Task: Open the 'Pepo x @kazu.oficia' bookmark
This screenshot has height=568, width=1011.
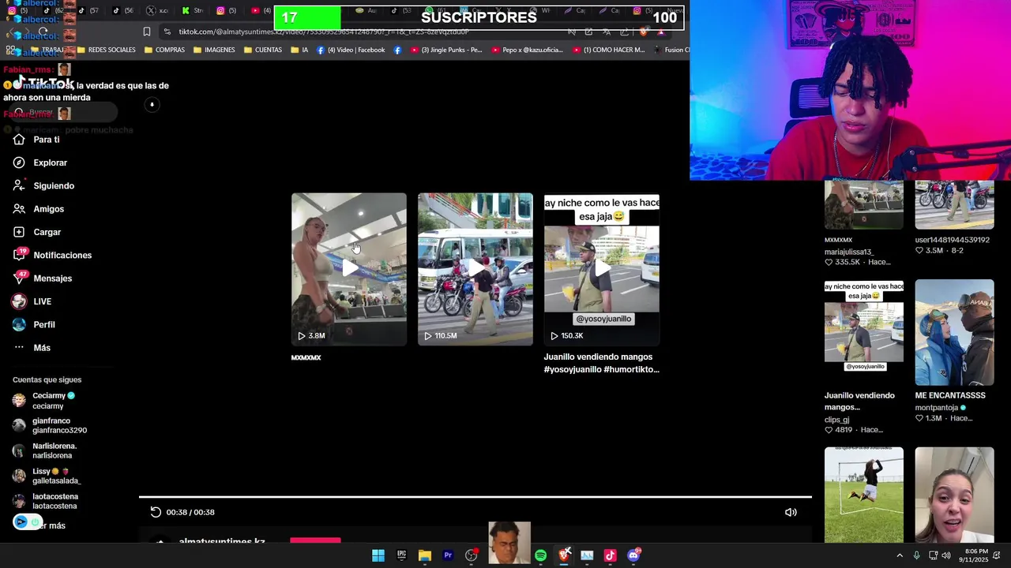Action: coord(528,50)
